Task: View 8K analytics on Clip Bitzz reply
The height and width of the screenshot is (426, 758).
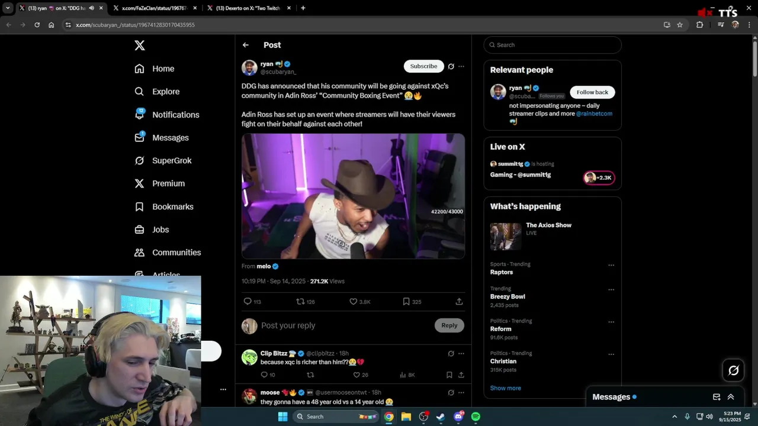Action: click(x=407, y=375)
